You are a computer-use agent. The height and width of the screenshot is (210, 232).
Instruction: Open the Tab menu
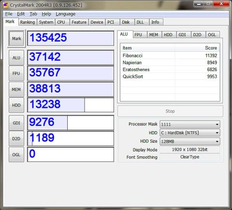pyautogui.click(x=33, y=14)
